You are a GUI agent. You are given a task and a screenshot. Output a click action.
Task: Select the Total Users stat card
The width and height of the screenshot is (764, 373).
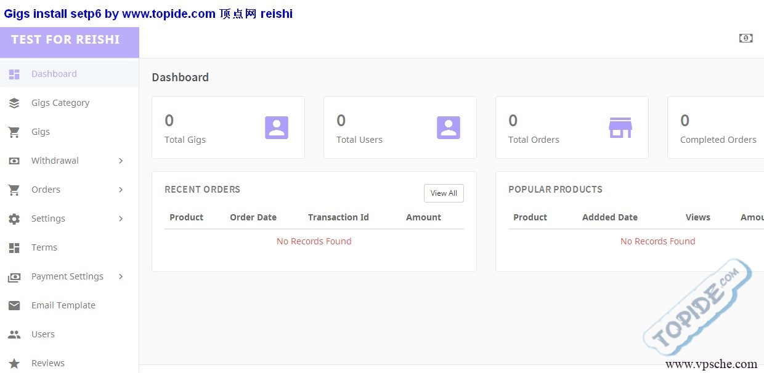399,127
